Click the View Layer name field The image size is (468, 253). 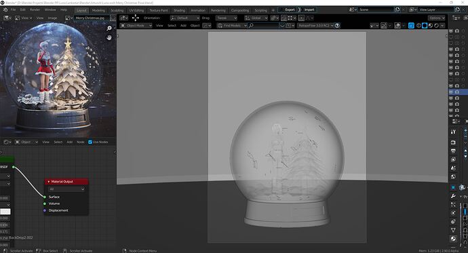tap(435, 9)
